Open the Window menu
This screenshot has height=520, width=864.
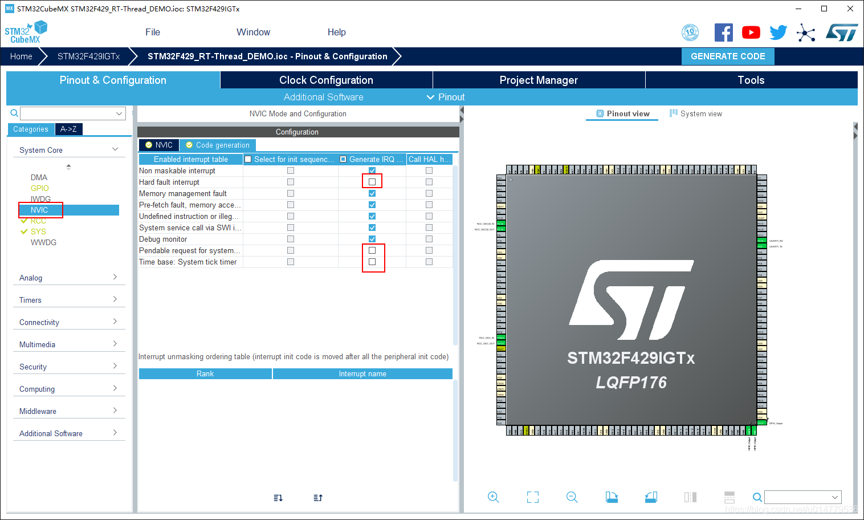click(x=254, y=32)
